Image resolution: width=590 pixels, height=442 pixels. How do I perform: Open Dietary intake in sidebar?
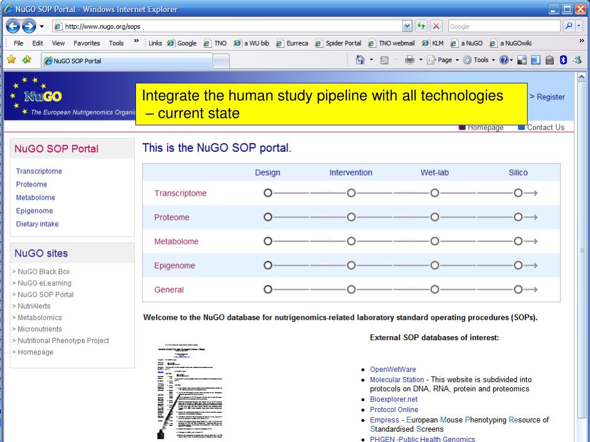click(x=37, y=224)
